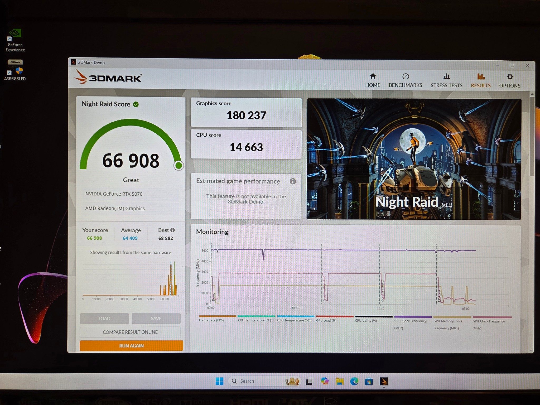
Task: Open the BENCHMARKS tab
Action: coord(405,80)
